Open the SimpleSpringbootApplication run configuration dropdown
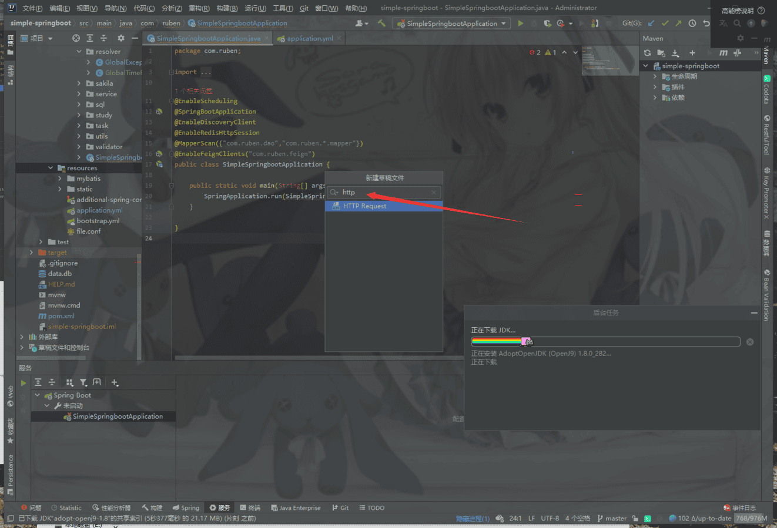 451,23
